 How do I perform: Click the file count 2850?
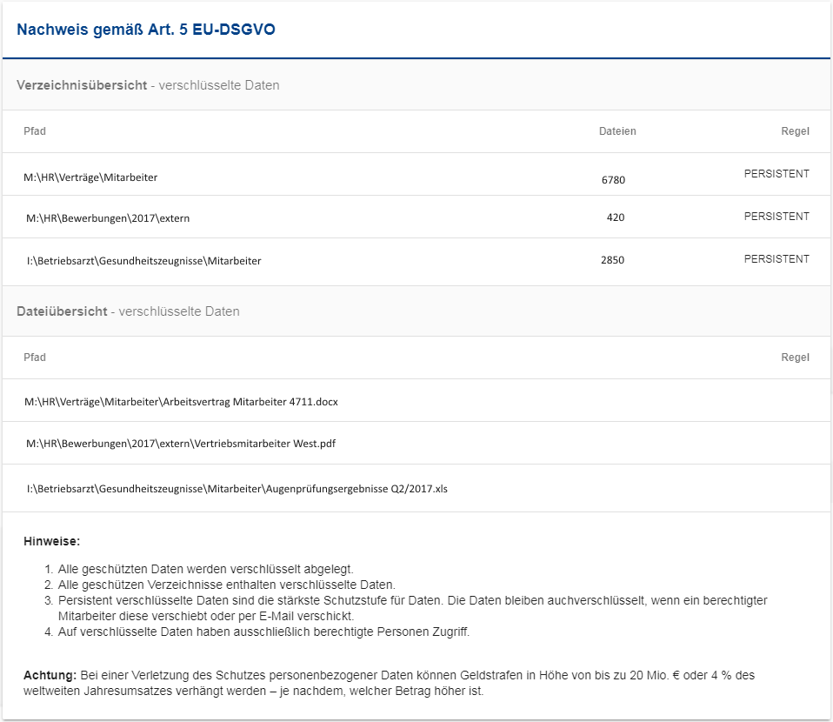612,260
